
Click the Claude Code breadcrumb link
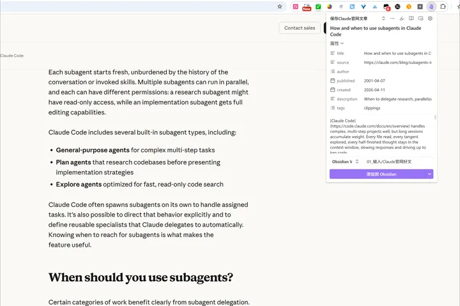(x=11, y=56)
